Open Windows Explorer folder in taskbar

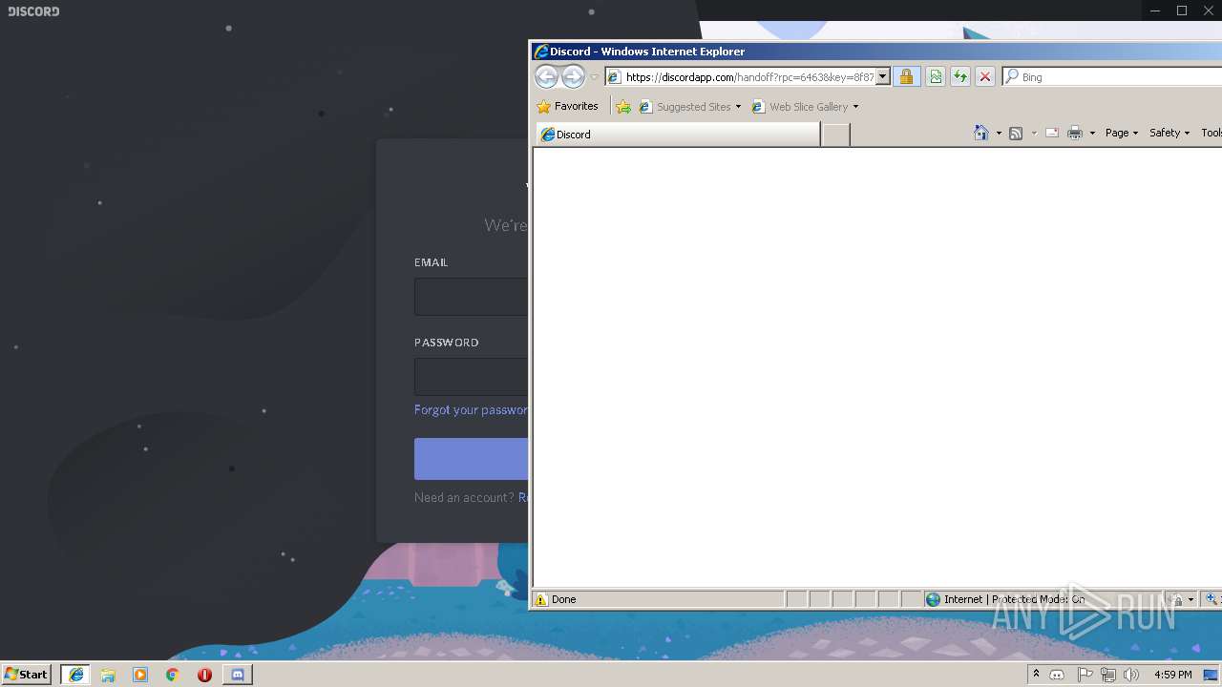(108, 675)
